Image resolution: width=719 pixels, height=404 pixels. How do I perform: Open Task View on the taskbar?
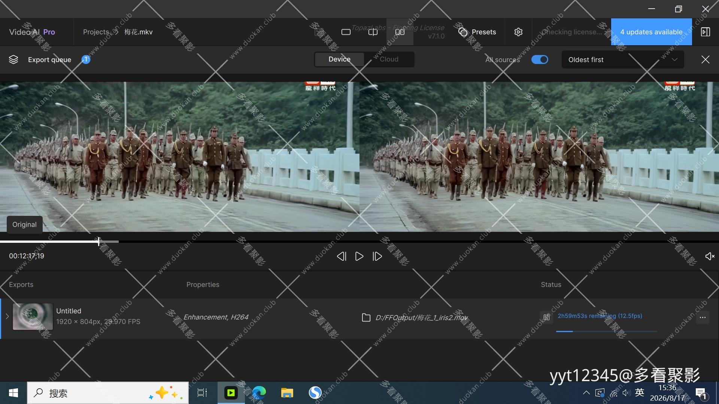pos(202,393)
